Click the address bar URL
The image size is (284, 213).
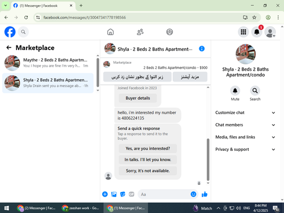click(85, 18)
